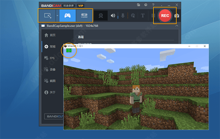Image resolution: width=220 pixels, height=139 pixels.
Task: Maximize the Minecraft window
Action: (x=197, y=46)
